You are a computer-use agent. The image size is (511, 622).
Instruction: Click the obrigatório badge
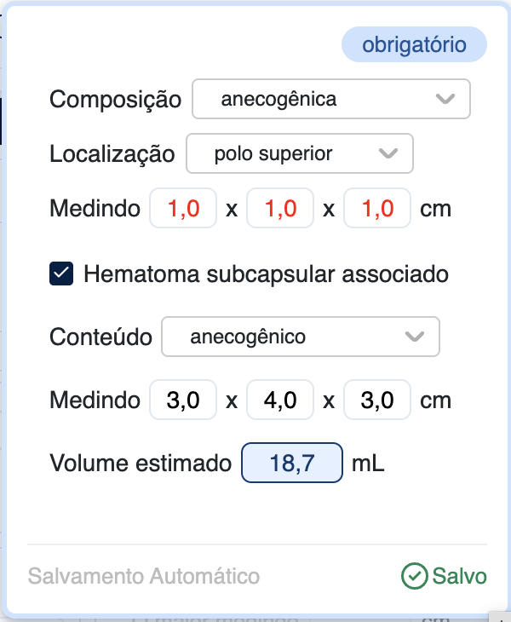click(x=414, y=44)
